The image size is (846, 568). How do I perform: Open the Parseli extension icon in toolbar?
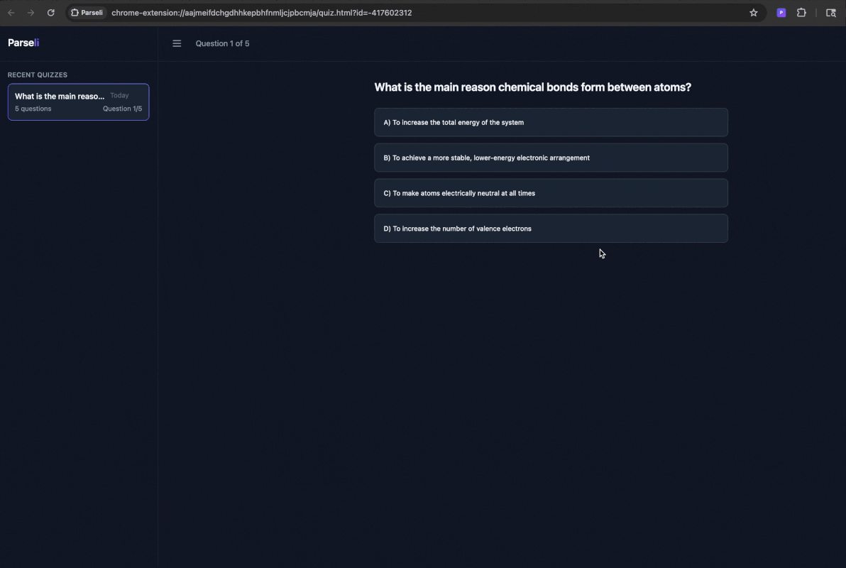pos(781,12)
